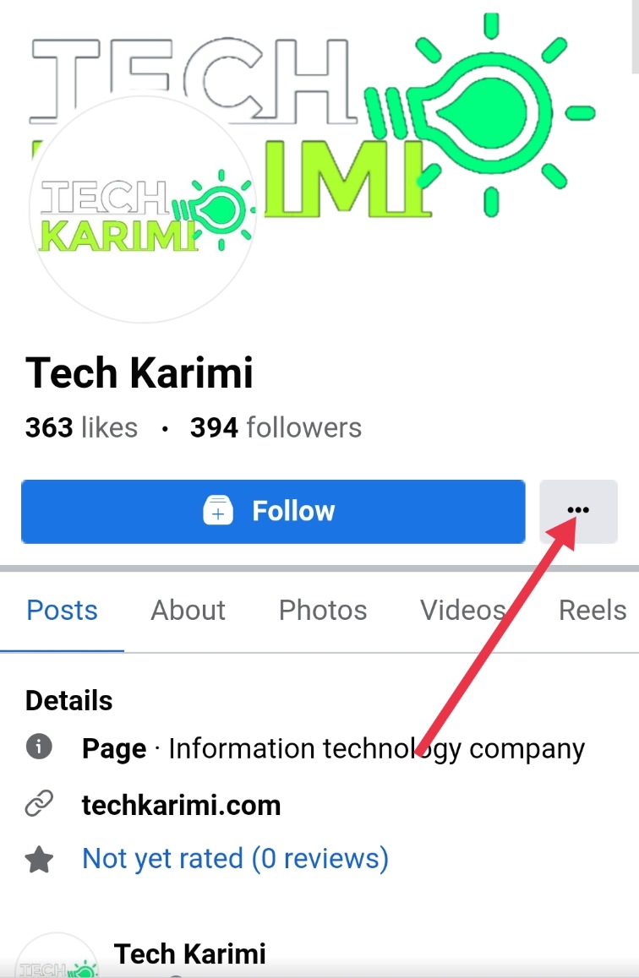Open the Videos tab

(462, 610)
